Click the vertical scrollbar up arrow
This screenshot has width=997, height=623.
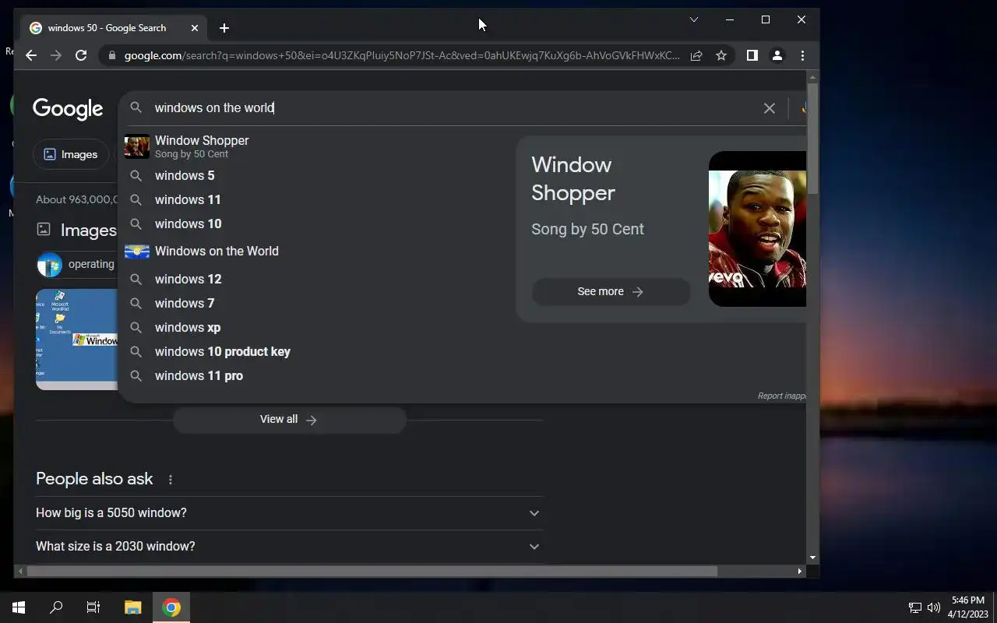point(813,77)
